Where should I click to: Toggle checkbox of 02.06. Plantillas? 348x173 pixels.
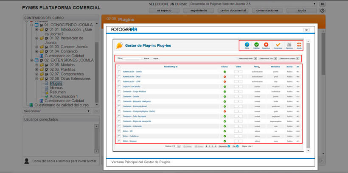click(x=47, y=70)
